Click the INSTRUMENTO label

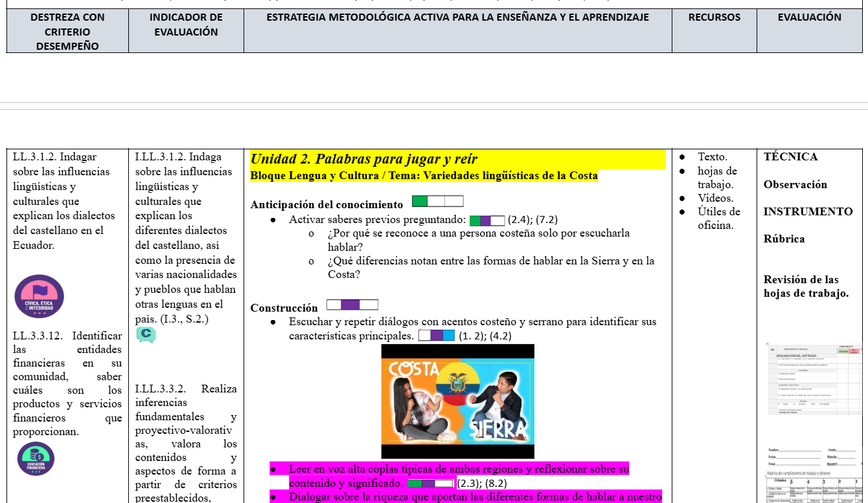point(808,211)
